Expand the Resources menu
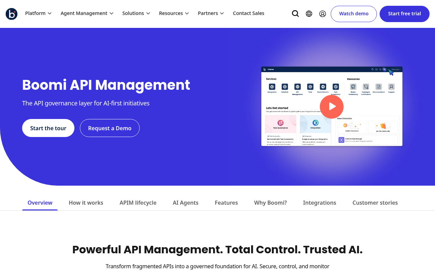 pyautogui.click(x=174, y=13)
